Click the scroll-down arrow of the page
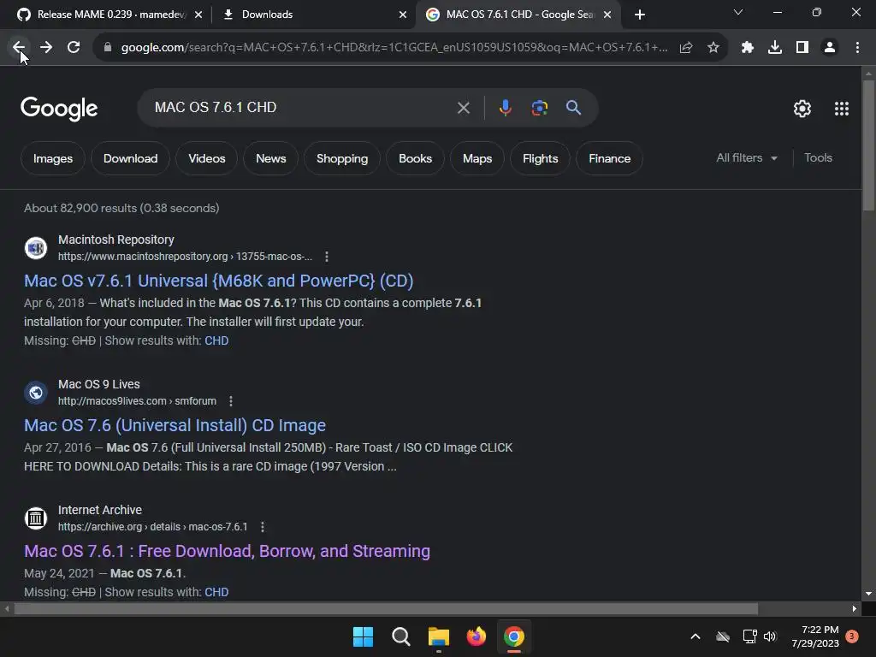 click(x=868, y=594)
